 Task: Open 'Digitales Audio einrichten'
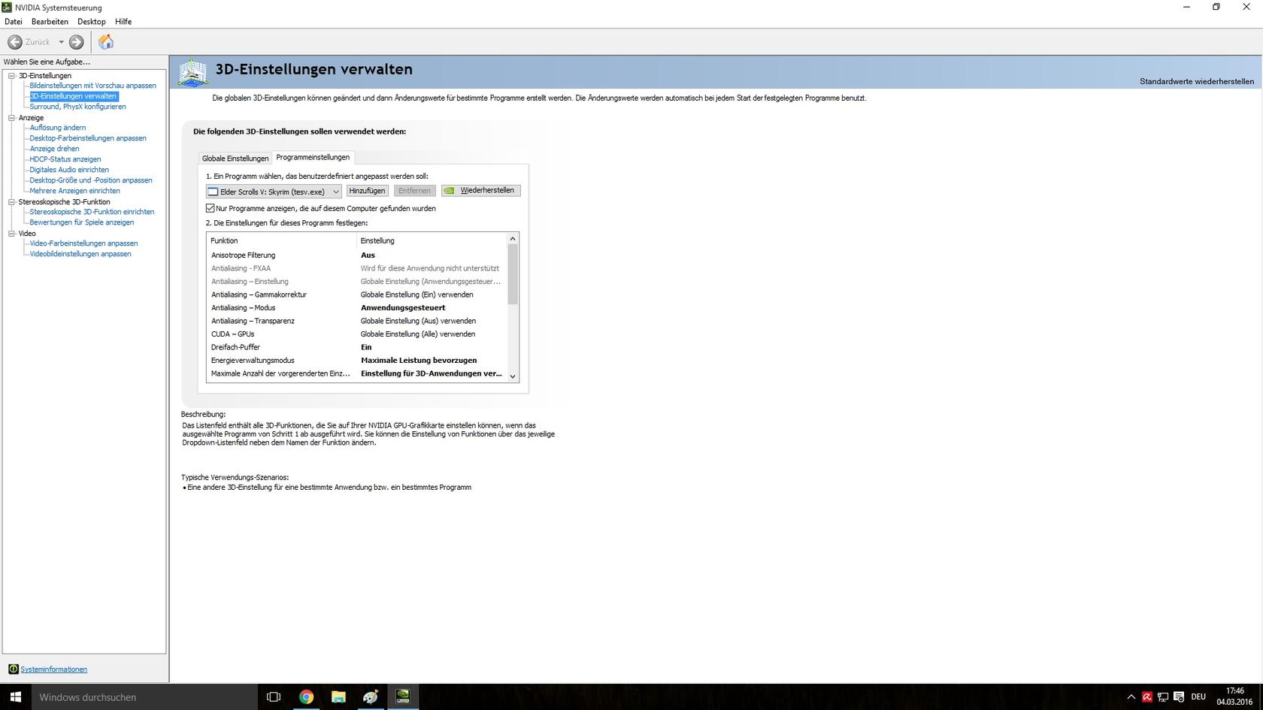(69, 170)
